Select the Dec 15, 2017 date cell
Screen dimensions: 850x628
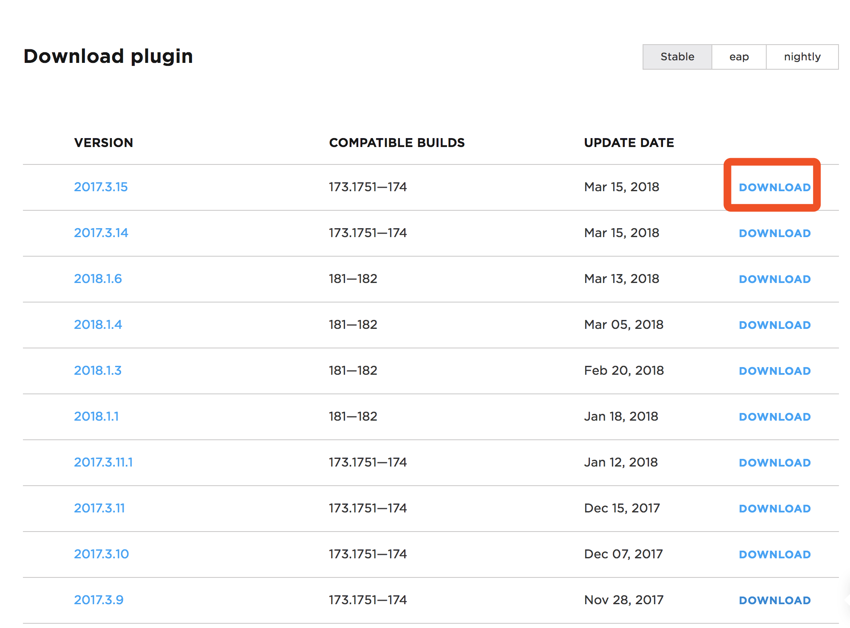(622, 508)
